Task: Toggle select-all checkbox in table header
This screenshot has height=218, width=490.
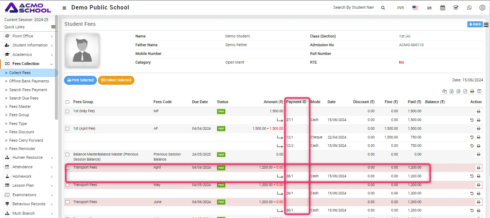Action: [x=67, y=102]
